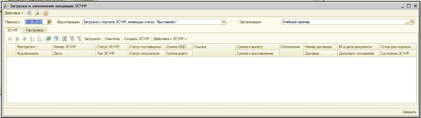
Task: Click the Закрыть button
Action: 409,112
